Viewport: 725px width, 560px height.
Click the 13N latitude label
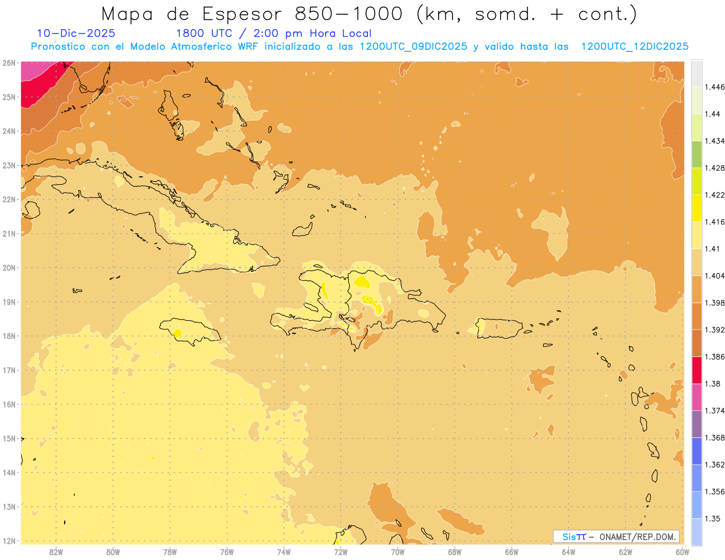click(x=8, y=506)
